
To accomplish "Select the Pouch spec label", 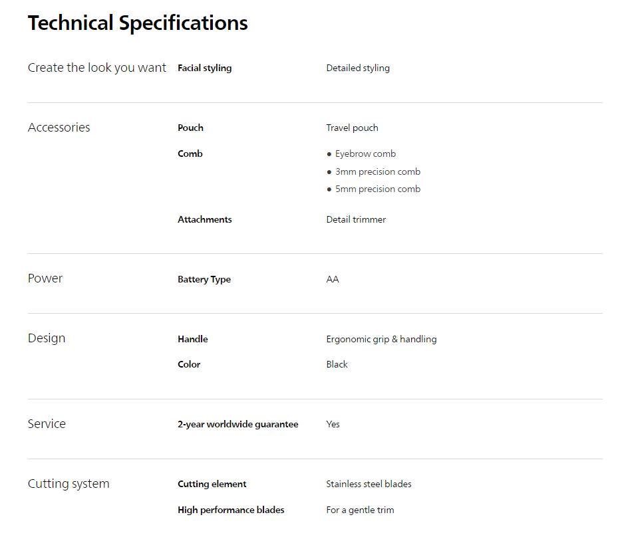I will tap(190, 128).
